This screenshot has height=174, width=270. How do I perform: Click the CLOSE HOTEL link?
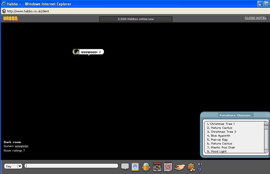click(x=255, y=18)
